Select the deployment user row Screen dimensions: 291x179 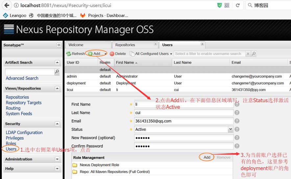click(178, 83)
